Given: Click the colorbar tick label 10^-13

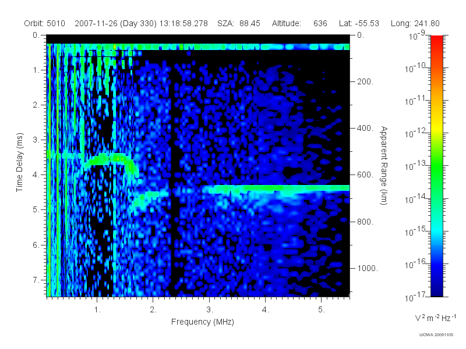Looking at the screenshot, I should pyautogui.click(x=416, y=166).
